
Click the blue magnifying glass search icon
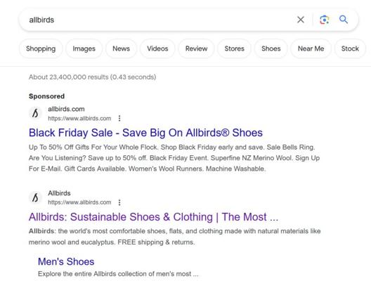344,20
